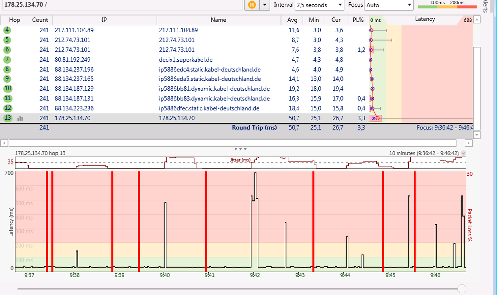
Task: Click the green hop 4 circle icon
Action: [7, 30]
